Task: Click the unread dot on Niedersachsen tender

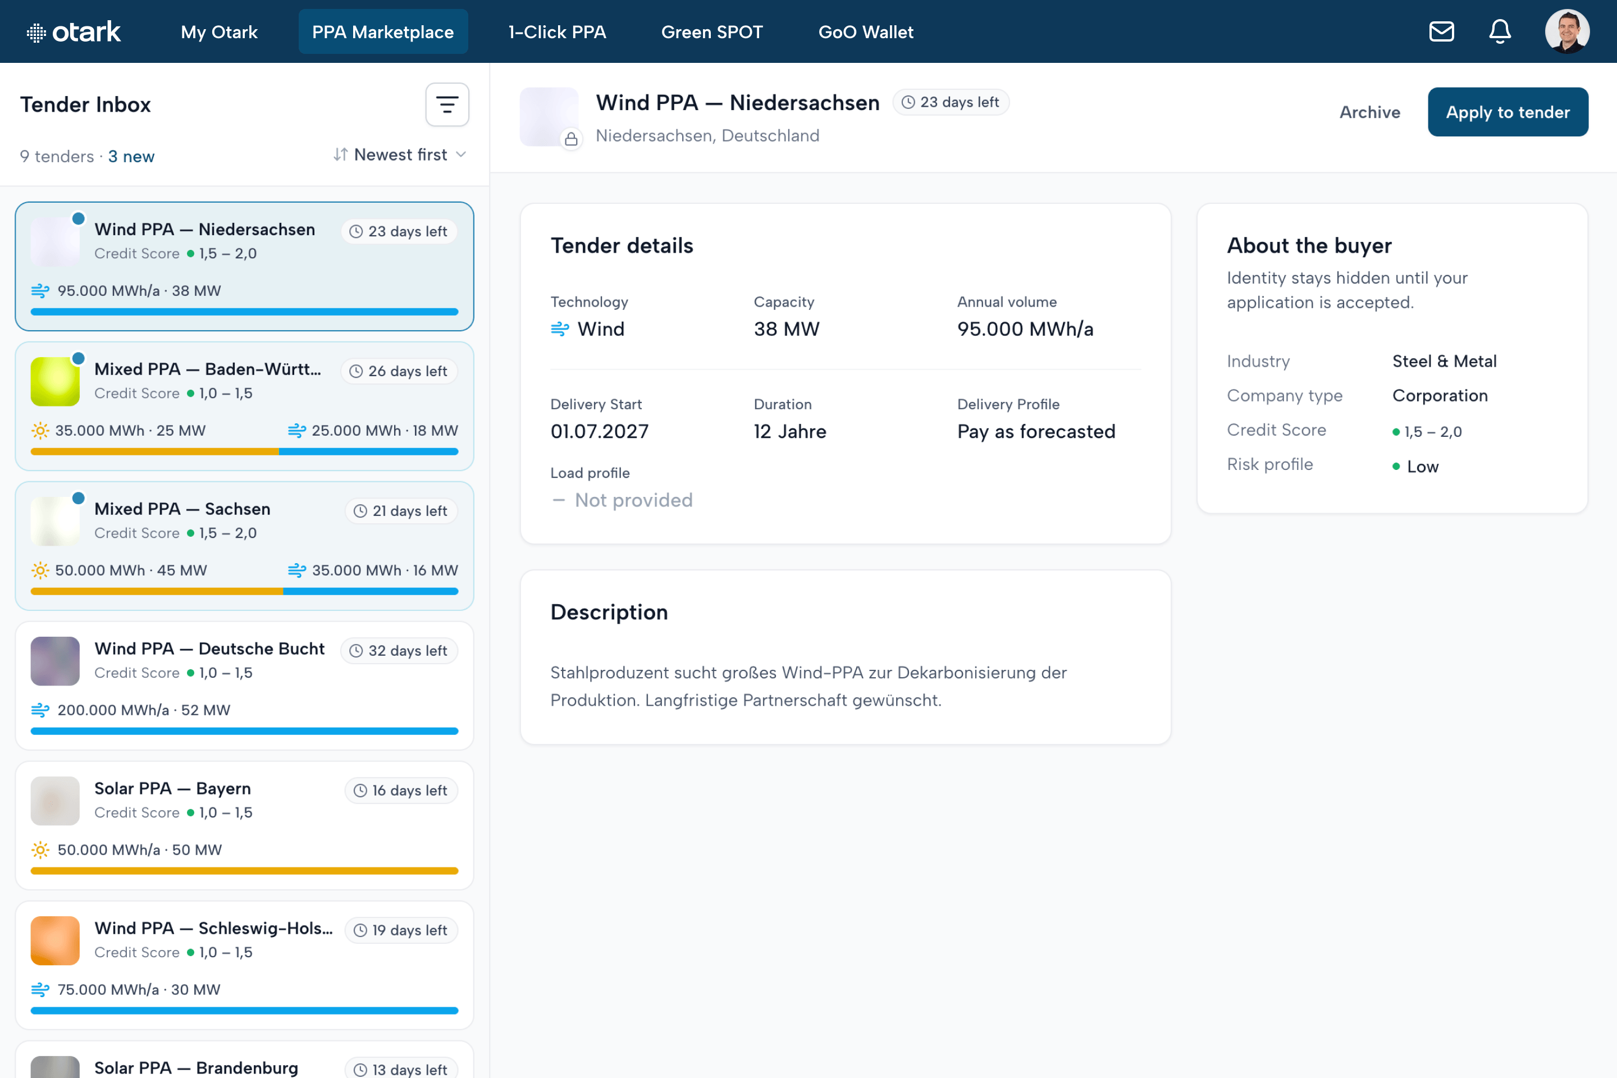Action: tap(79, 218)
